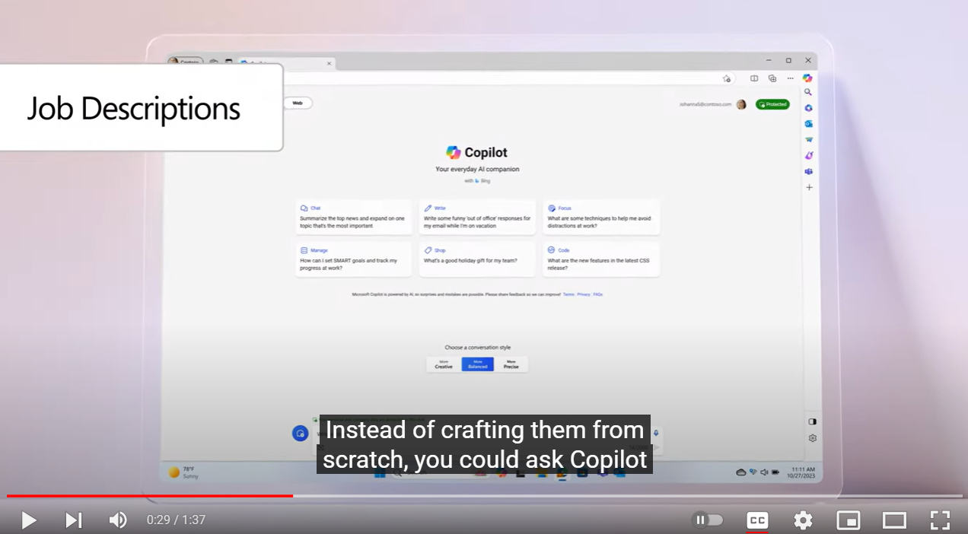Skip to the next video
The height and width of the screenshot is (534, 968).
click(x=73, y=520)
